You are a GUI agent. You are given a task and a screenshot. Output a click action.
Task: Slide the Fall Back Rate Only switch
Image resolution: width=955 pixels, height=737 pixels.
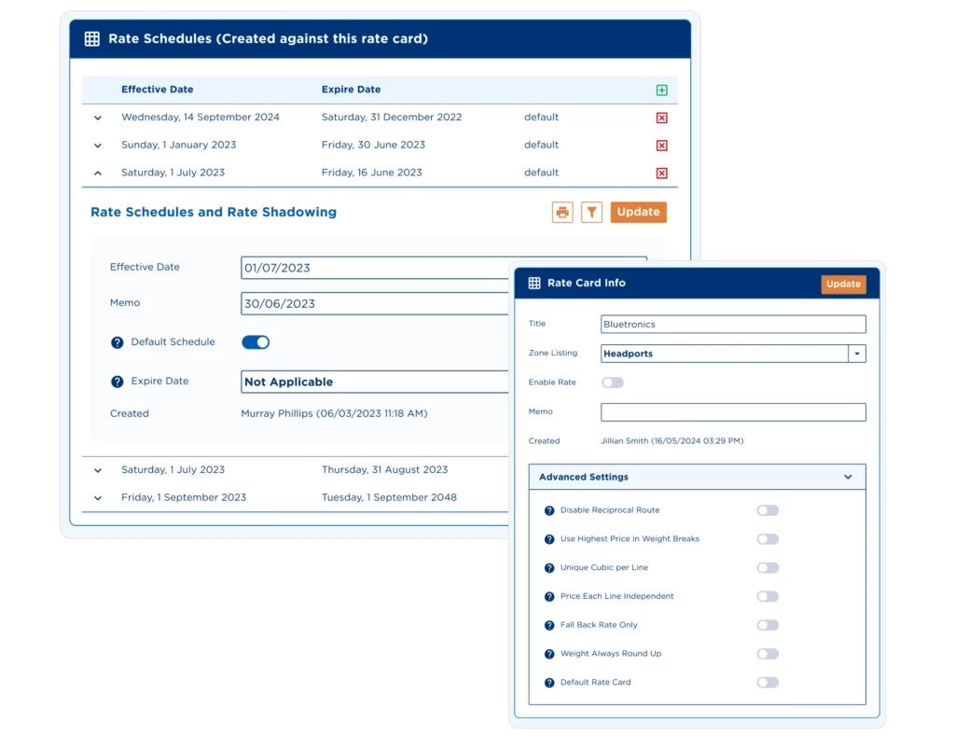click(768, 625)
